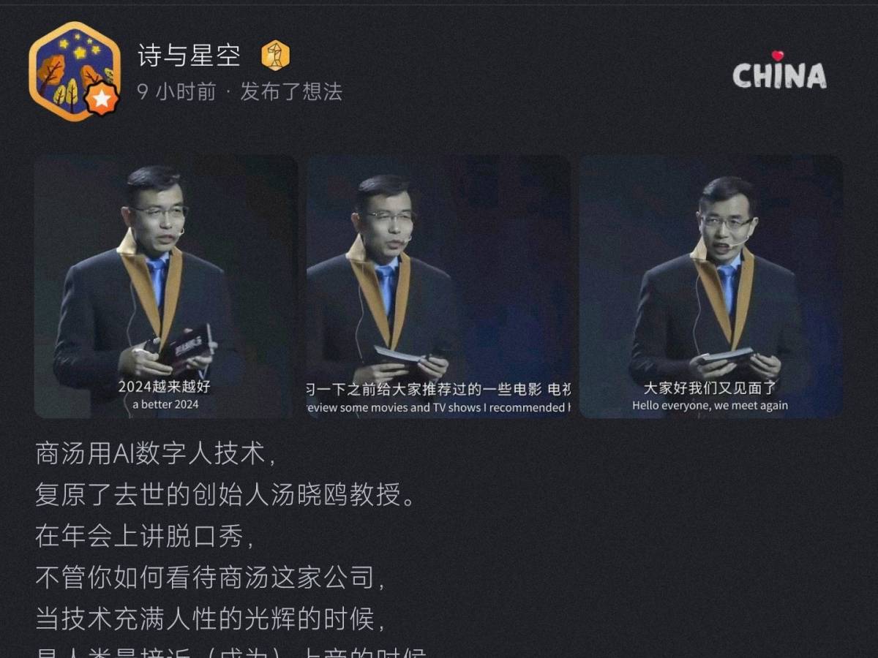Open the username 诗与星空
Viewport: 878px width, 658px height.
pyautogui.click(x=189, y=56)
